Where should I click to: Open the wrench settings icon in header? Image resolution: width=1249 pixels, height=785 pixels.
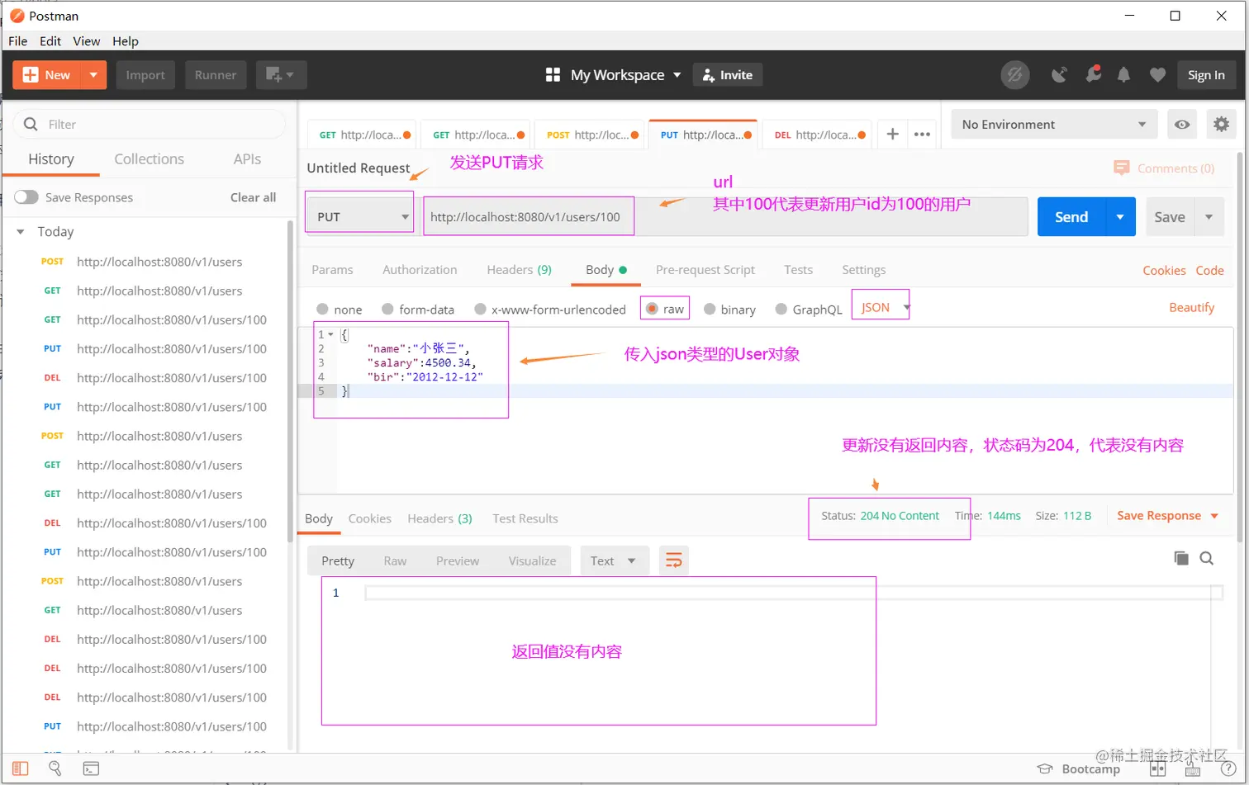tap(1093, 75)
